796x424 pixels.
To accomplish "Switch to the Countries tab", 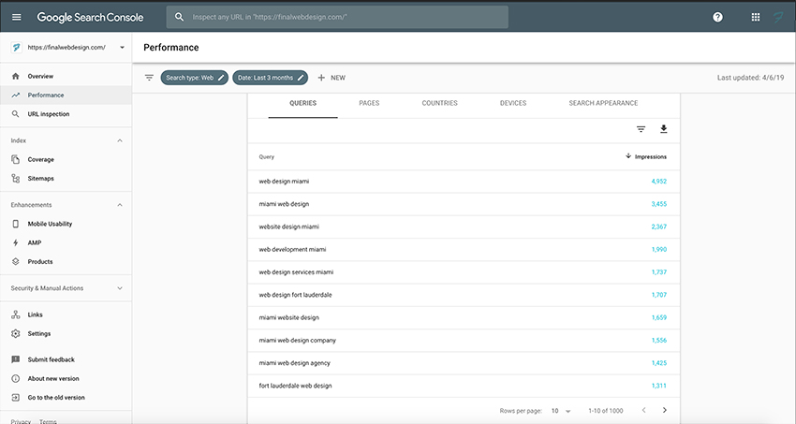I will pyautogui.click(x=439, y=103).
